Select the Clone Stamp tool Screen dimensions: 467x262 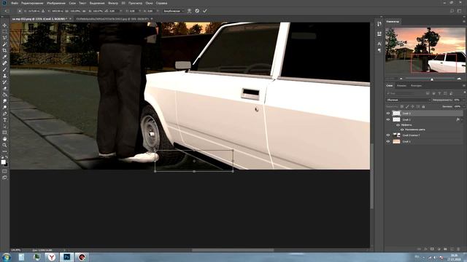[4, 76]
